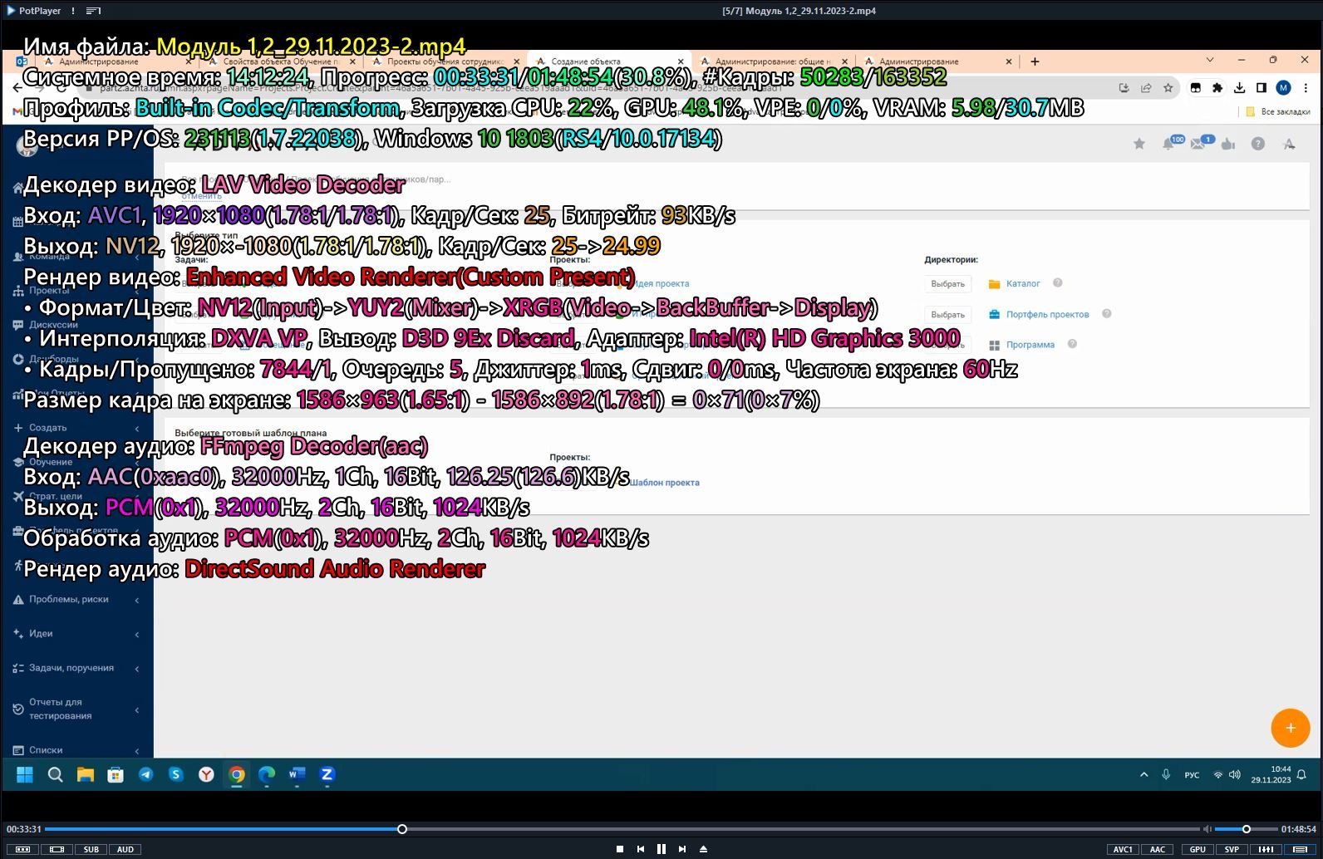This screenshot has height=859, width=1323.
Task: Jump to the previous file
Action: 640,849
